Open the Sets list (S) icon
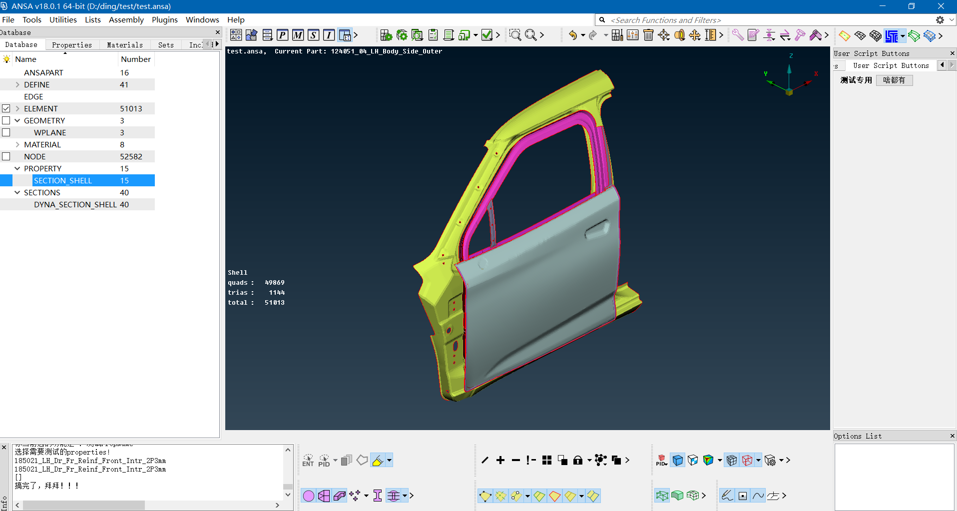The width and height of the screenshot is (957, 511). (x=313, y=35)
